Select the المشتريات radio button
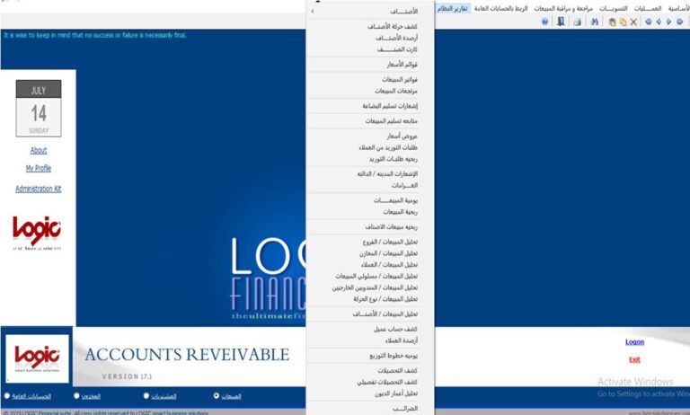The width and height of the screenshot is (690, 415). 146,395
